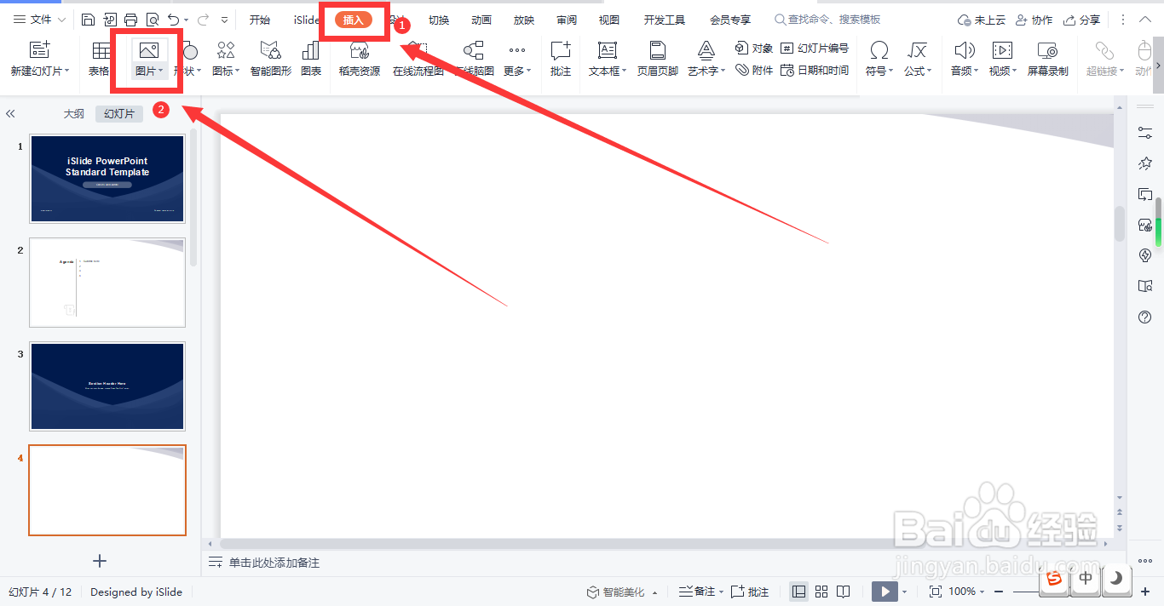The image size is (1164, 606).
Task: Select slide 1 thumbnail iSlide PowerPoint
Action: click(107, 178)
